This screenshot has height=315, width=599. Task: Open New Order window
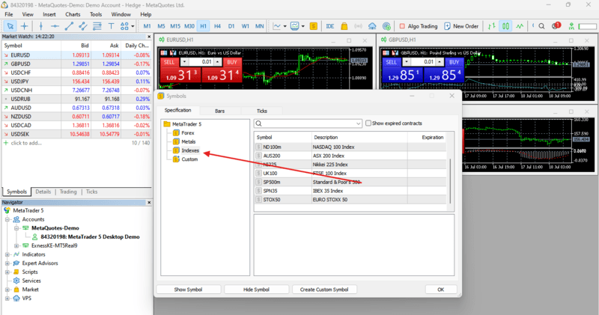click(x=461, y=26)
